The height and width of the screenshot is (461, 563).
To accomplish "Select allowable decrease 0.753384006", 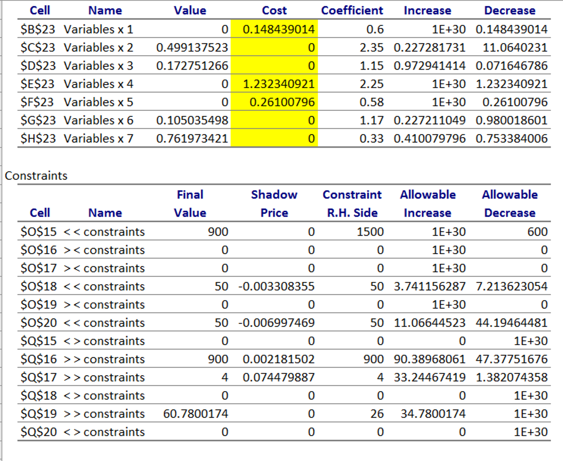I will coord(512,139).
